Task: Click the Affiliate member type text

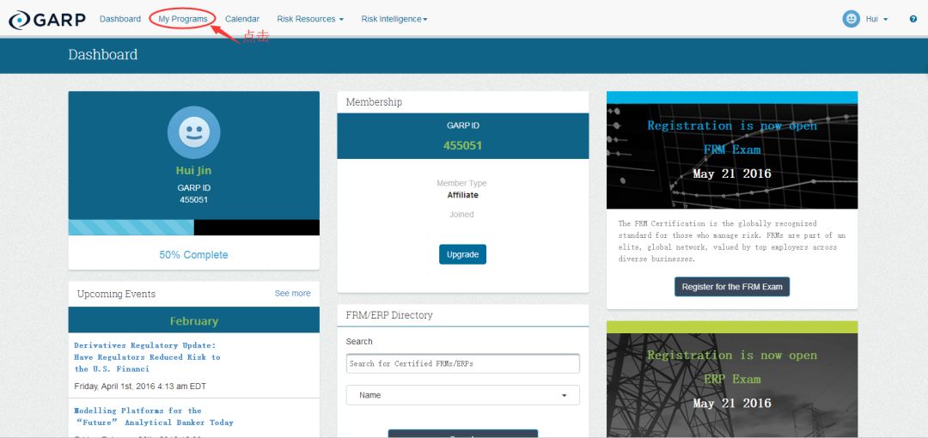Action: (x=463, y=195)
